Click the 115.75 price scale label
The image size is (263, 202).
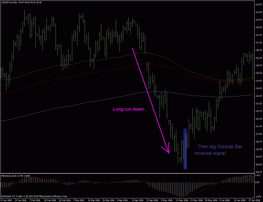coord(259,65)
